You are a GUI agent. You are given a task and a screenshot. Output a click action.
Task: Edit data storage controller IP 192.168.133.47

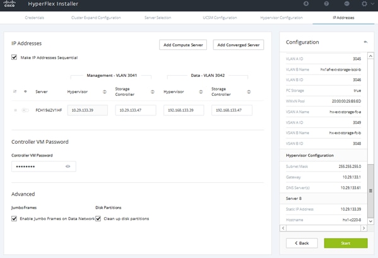(x=232, y=110)
